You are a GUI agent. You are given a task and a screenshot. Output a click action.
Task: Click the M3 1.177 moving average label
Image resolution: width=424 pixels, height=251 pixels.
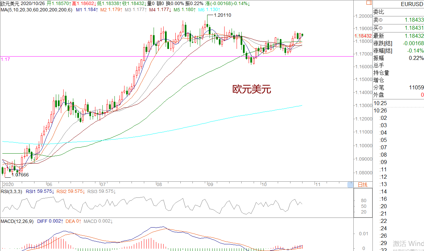[136, 10]
